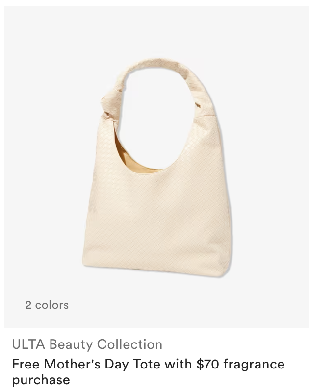Click the word "Beauty" in brand name
This screenshot has height=392, width=309.
pos(71,345)
